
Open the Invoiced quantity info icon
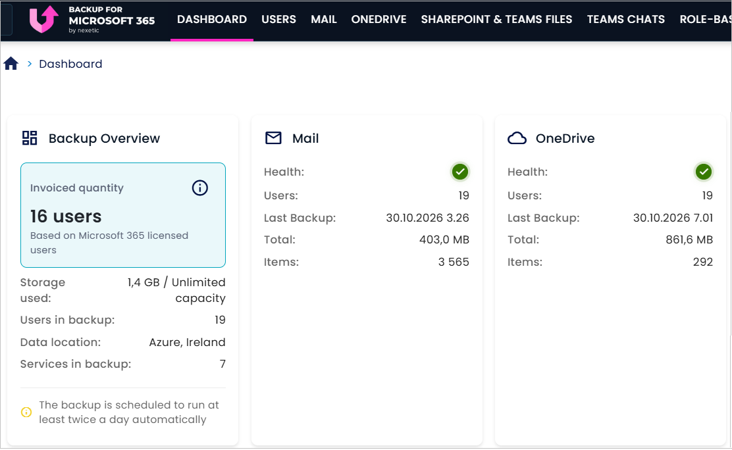pyautogui.click(x=200, y=187)
